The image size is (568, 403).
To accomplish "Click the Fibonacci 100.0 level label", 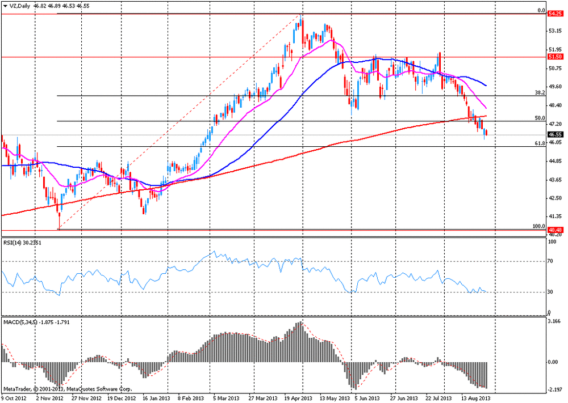I will [539, 226].
